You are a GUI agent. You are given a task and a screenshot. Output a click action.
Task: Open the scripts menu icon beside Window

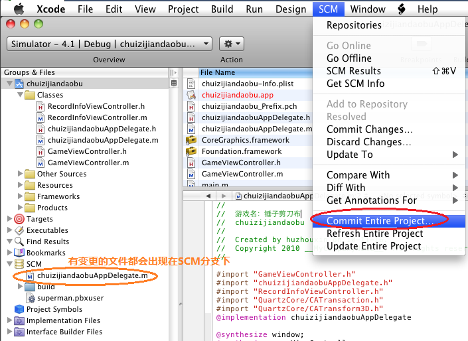pyautogui.click(x=402, y=9)
